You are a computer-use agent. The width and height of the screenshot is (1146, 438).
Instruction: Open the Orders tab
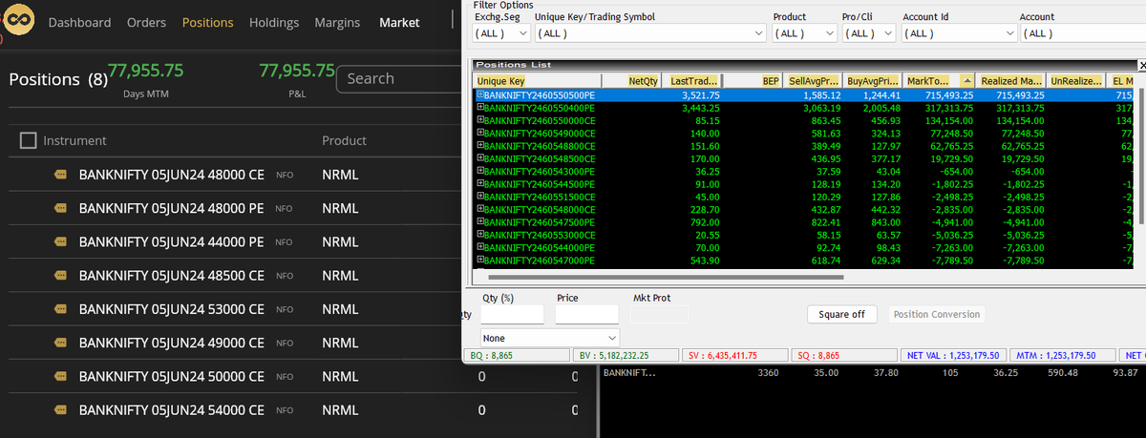click(146, 22)
